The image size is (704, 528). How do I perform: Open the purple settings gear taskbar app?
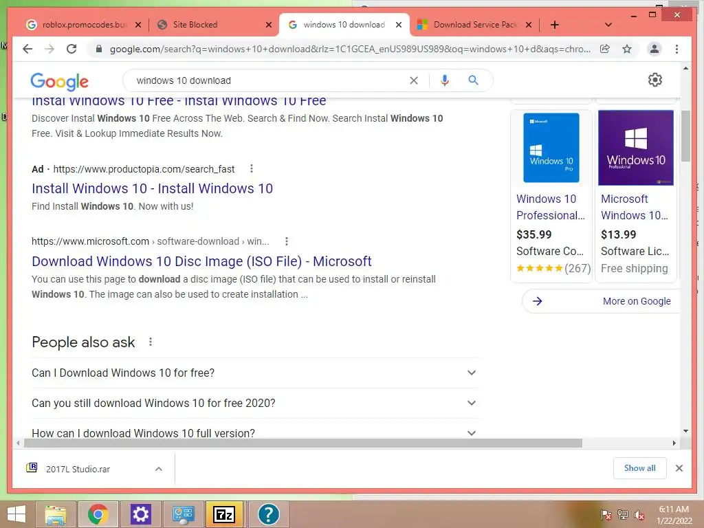(x=140, y=514)
